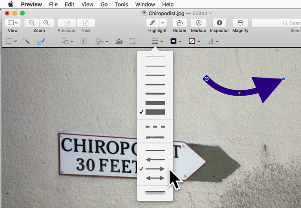301x208 pixels.
Task: Click the Sign signature tool
Action: click(x=100, y=41)
